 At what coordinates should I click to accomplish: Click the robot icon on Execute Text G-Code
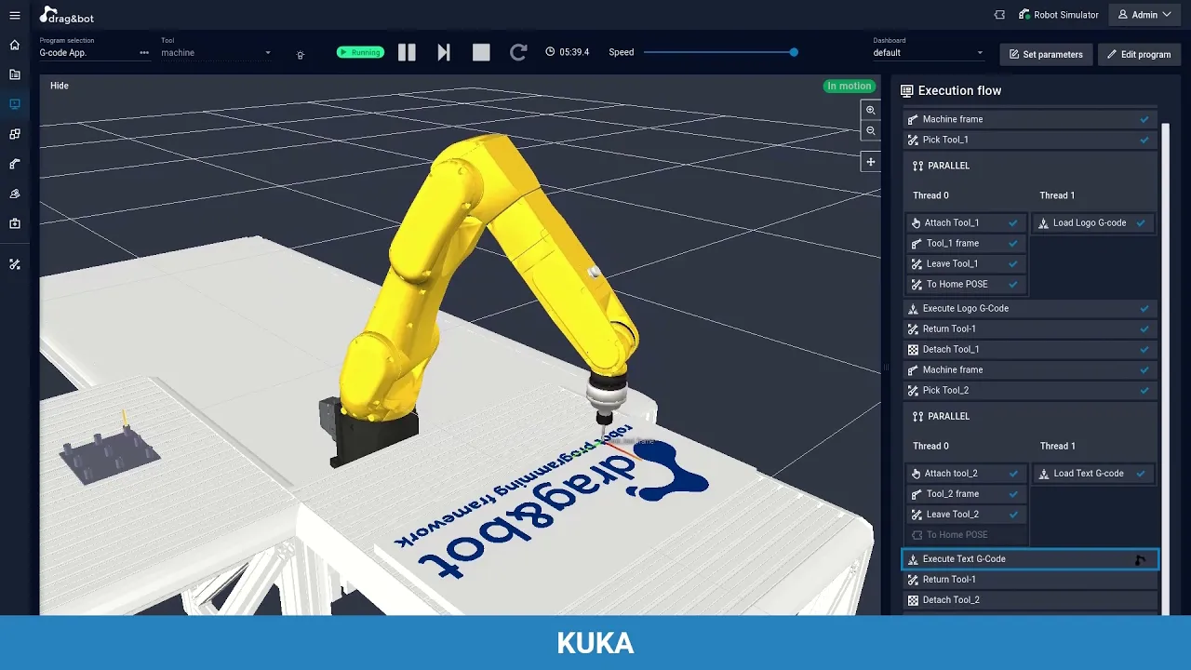click(1140, 559)
